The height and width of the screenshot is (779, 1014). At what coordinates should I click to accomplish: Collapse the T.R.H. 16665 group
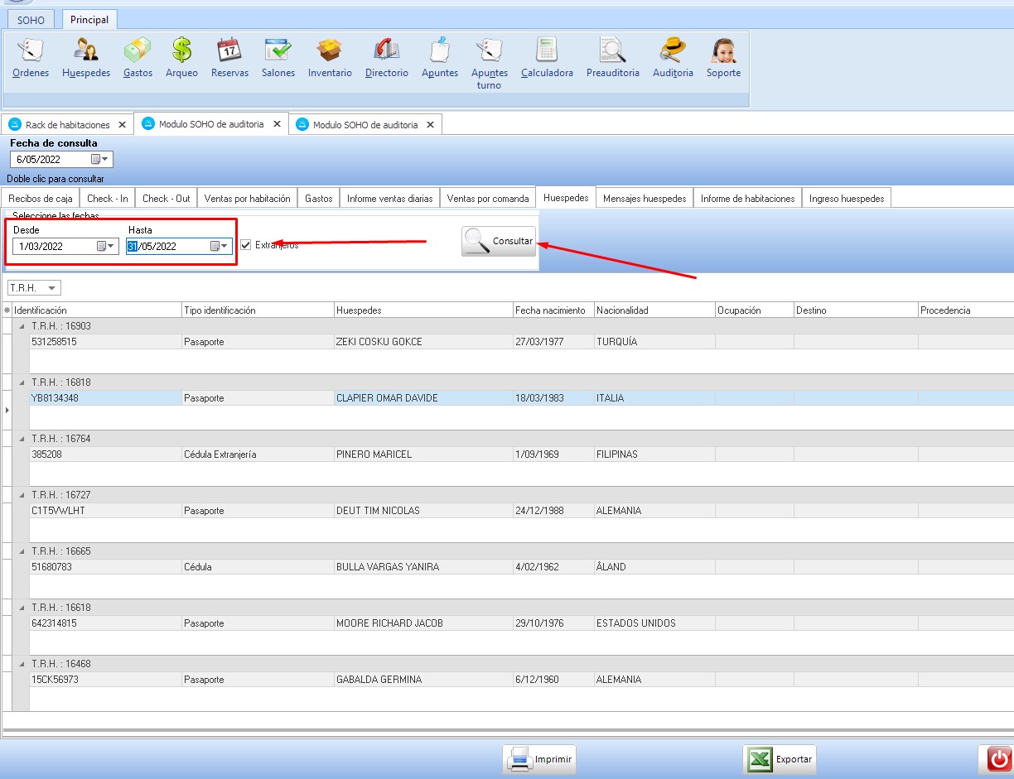coord(22,551)
